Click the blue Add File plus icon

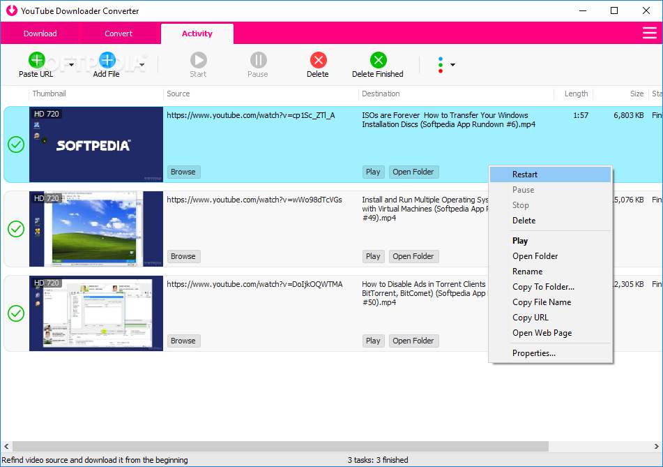[107, 60]
